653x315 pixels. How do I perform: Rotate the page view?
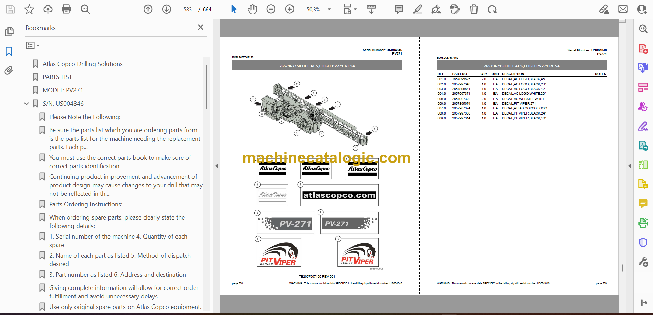[x=492, y=9]
